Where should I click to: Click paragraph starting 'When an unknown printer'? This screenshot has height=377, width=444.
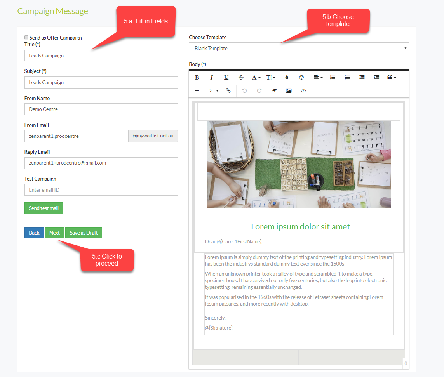coord(296,280)
